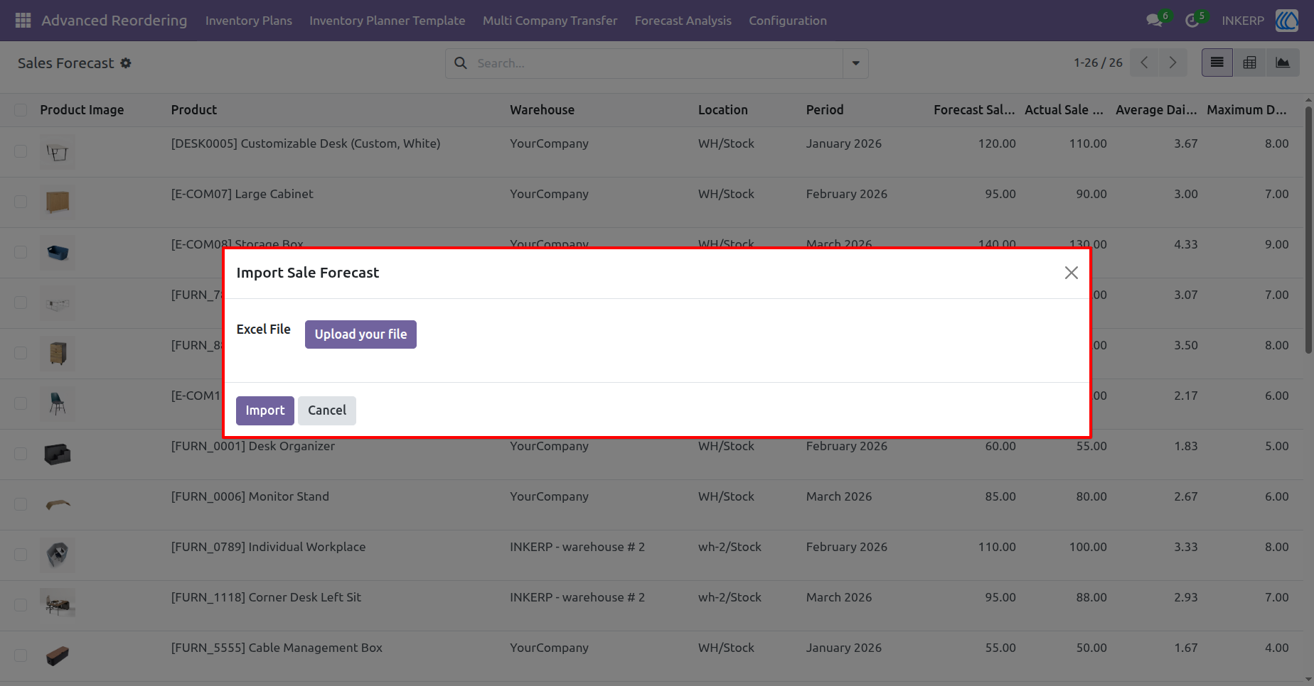Click the Upload your file button

tap(360, 334)
